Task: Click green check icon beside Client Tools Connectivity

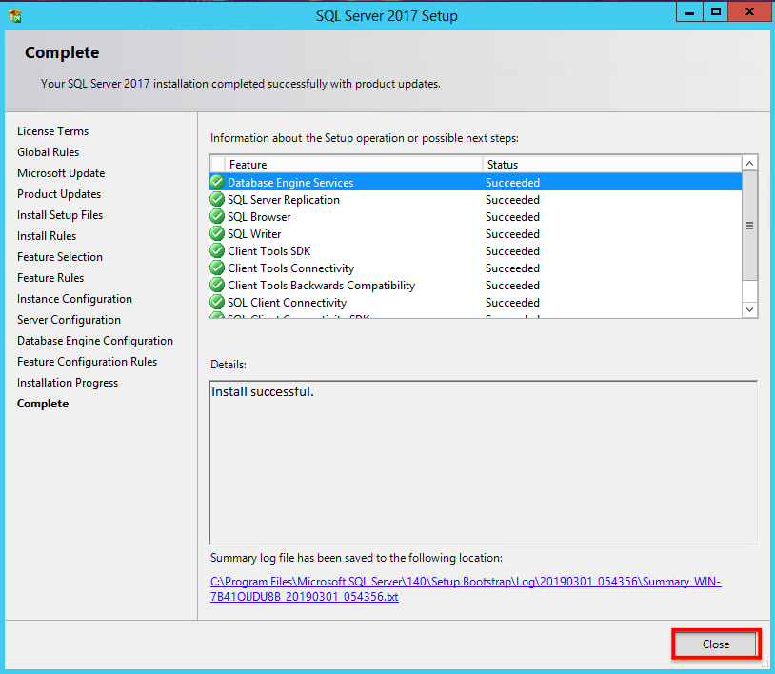Action: pos(217,268)
